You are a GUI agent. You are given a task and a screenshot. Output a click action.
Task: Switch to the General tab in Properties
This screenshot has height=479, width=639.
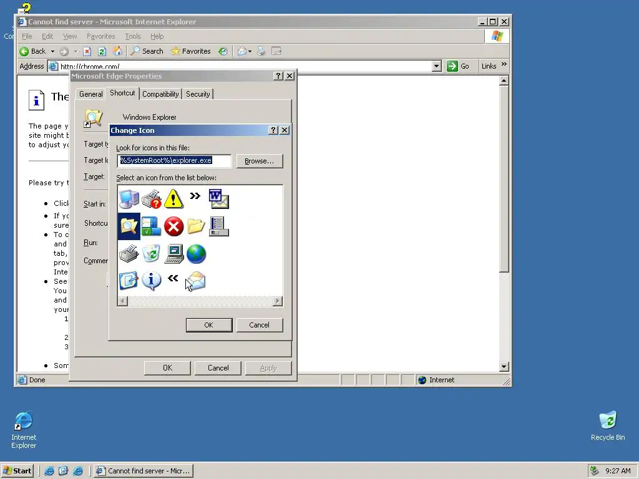[91, 94]
